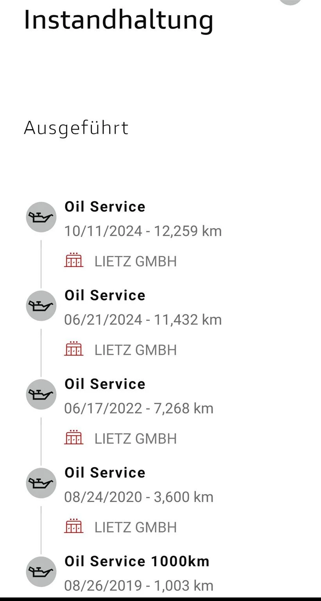Tap the 08/24/2020 - 3,600 km detail line
321x601 pixels.
[x=139, y=497]
